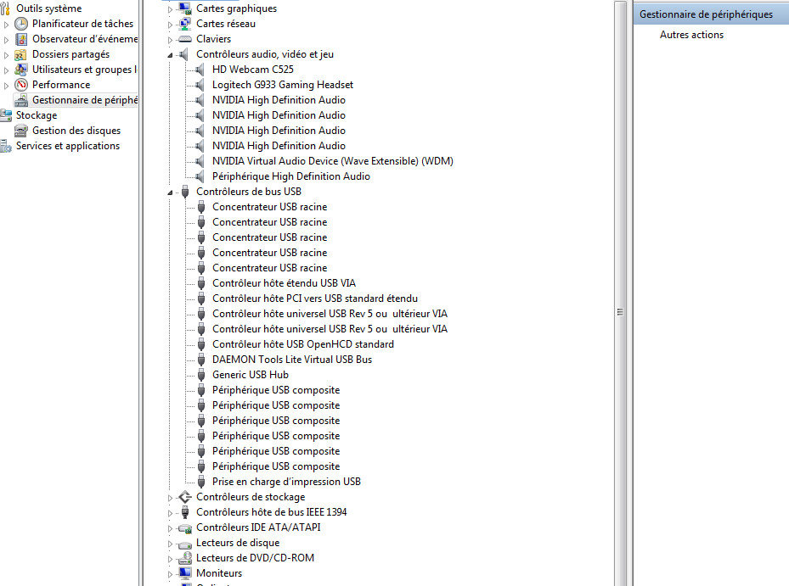Click the Outils système tools icon
Screen dimensions: 789x586
coord(6,8)
